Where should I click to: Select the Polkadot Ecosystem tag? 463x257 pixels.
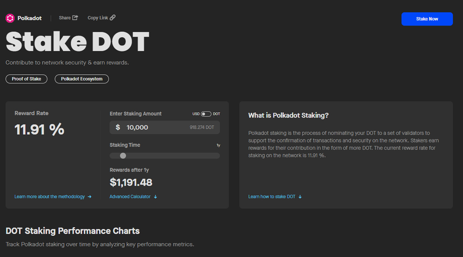(82, 79)
